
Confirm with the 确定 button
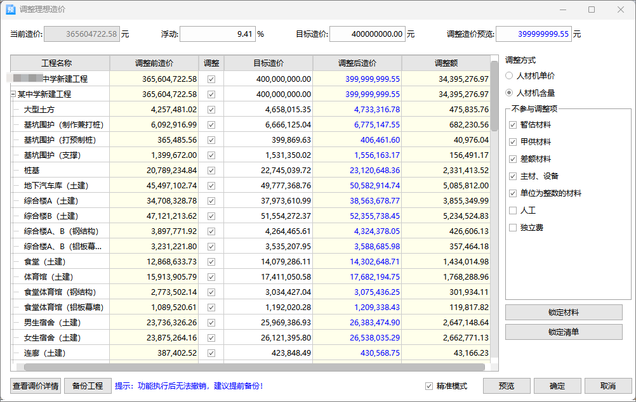click(x=557, y=386)
